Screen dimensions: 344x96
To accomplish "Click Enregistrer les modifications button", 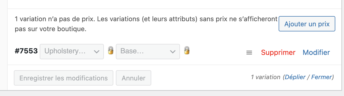I will 64,78.
